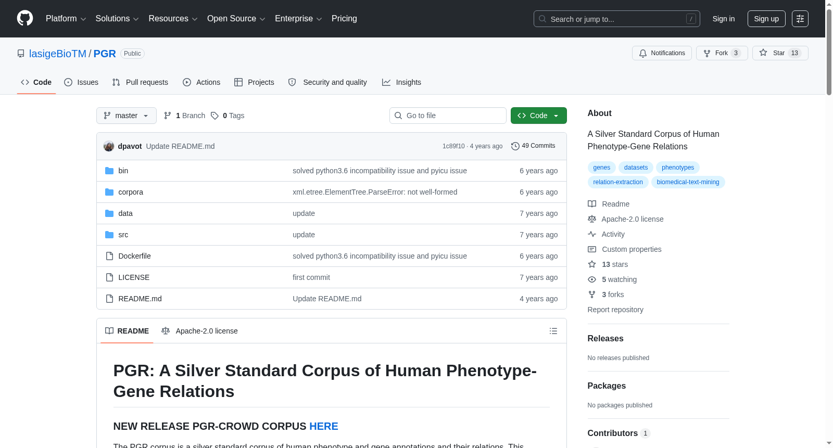Click the scale icon beside Apache-2.0 license in About
Image resolution: width=833 pixels, height=448 pixels.
592,219
